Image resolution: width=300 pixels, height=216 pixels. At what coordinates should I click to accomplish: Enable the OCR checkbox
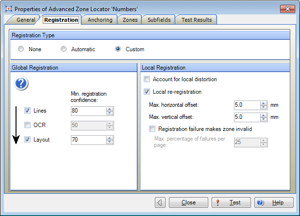[28, 125]
